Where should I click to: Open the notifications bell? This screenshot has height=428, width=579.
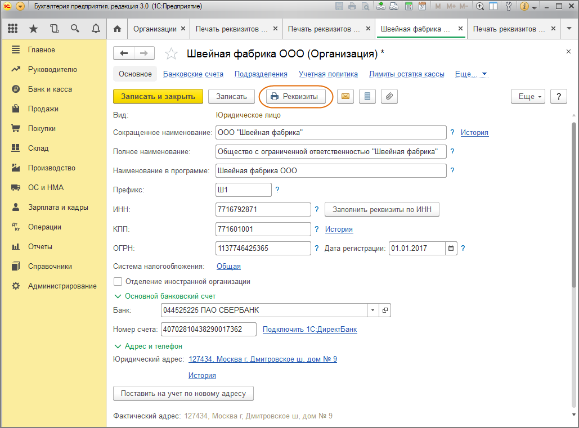96,29
